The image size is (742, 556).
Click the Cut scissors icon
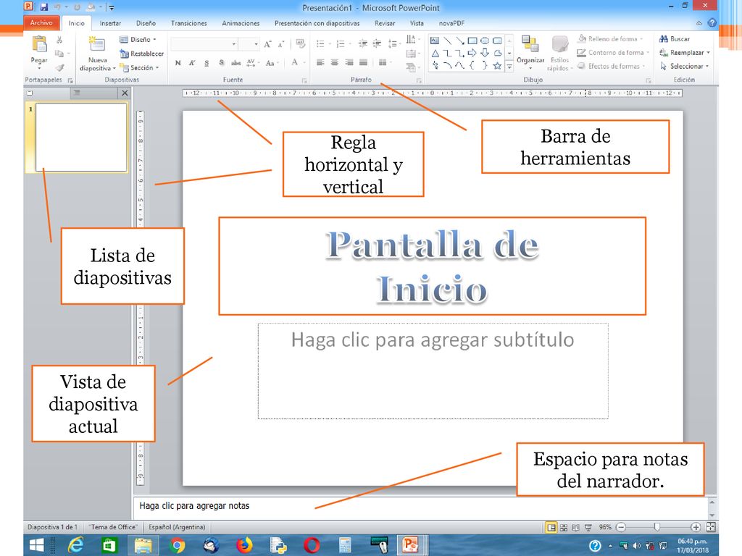coord(59,40)
